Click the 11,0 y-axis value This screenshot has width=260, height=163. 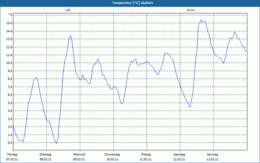(9, 55)
